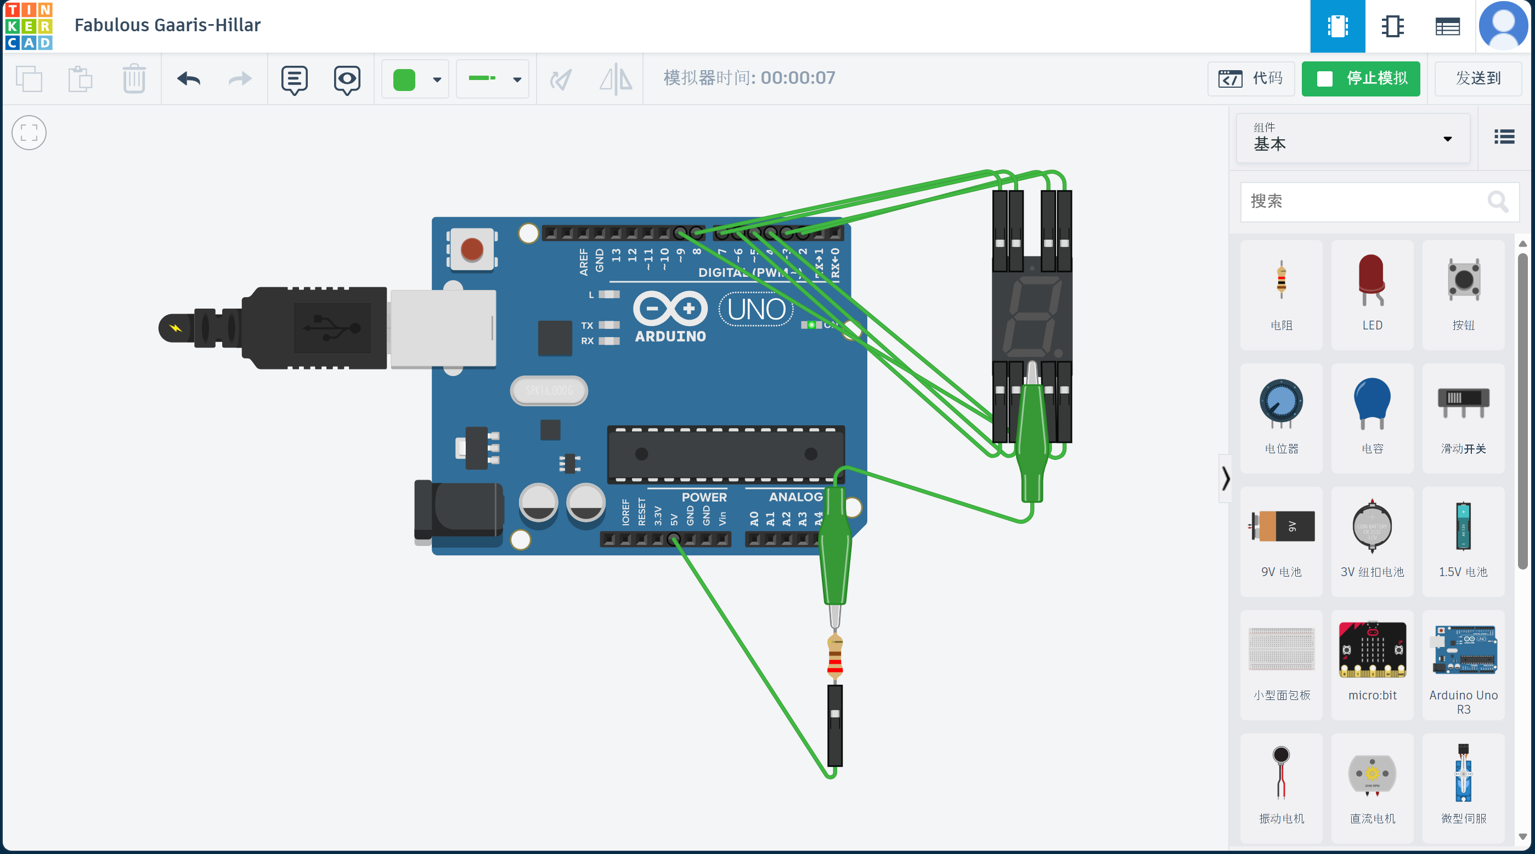Click the components panel scrollbar thumb

point(1522,411)
